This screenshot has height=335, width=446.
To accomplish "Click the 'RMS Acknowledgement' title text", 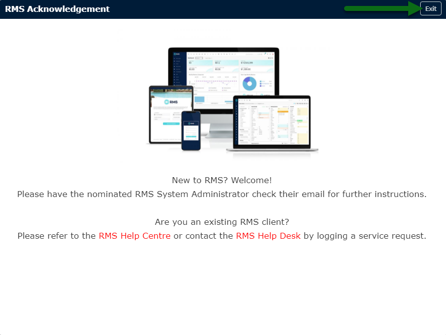I will pyautogui.click(x=57, y=9).
